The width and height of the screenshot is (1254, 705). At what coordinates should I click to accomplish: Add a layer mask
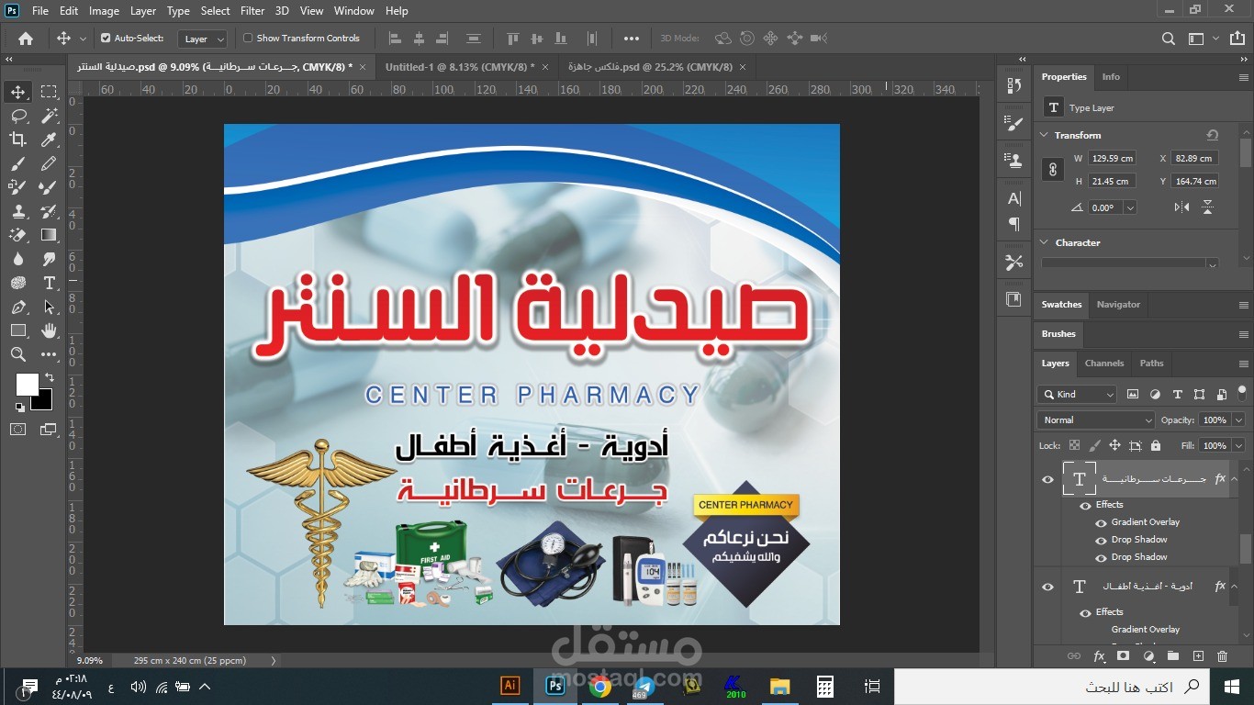pos(1123,656)
